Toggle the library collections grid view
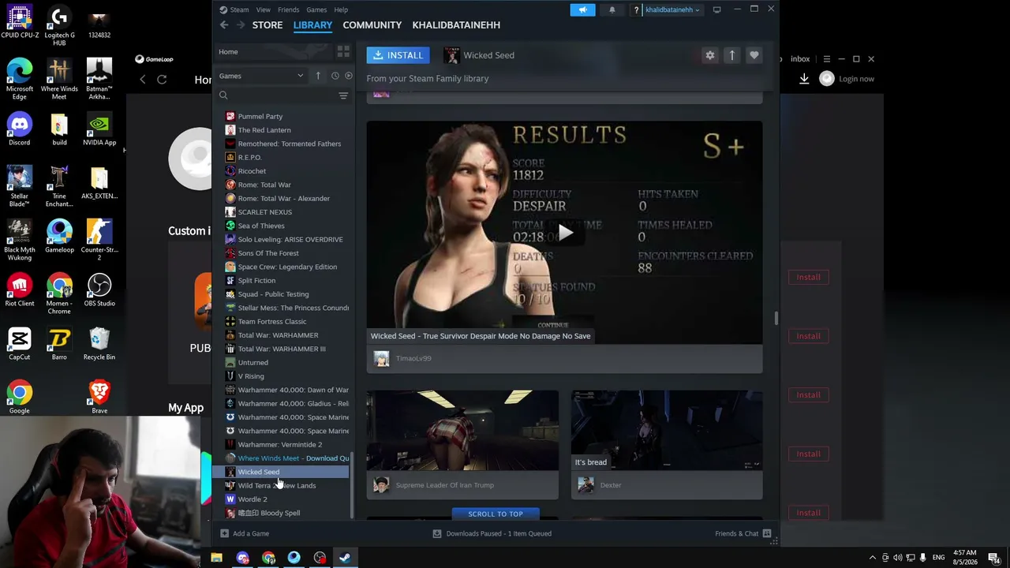Screen dimensions: 1010x568 click(x=343, y=52)
